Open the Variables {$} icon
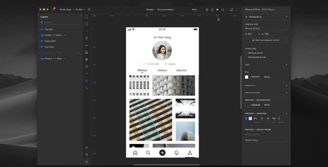This screenshot has height=167, width=328. (x=86, y=148)
